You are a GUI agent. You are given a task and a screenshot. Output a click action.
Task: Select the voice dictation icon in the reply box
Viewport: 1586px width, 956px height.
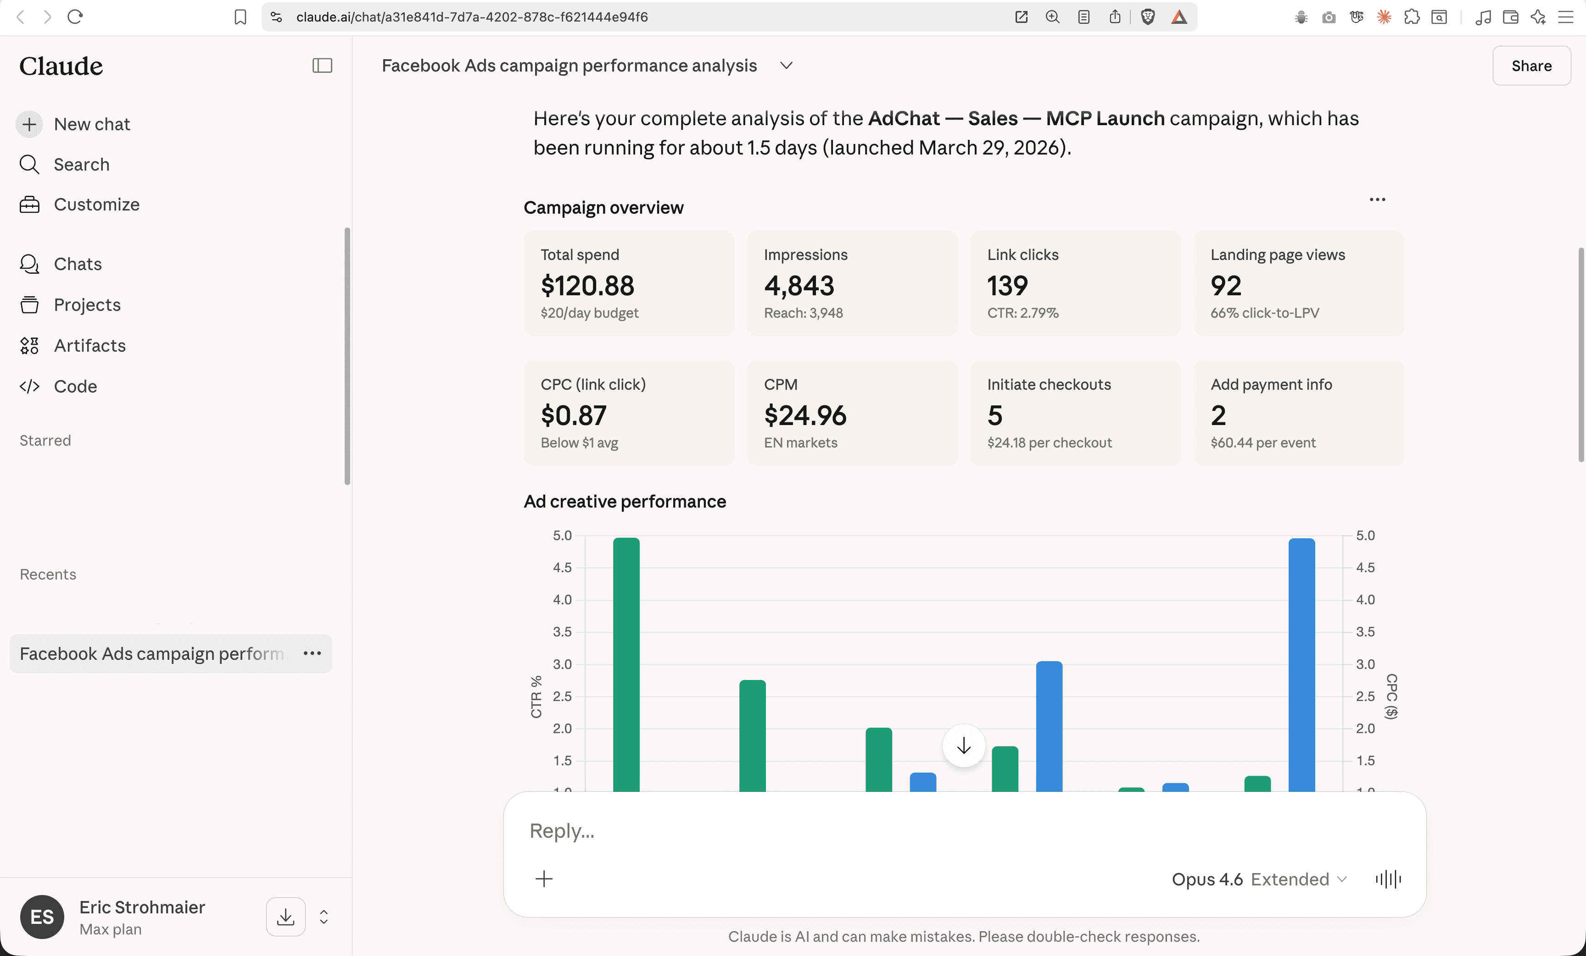pos(1387,879)
